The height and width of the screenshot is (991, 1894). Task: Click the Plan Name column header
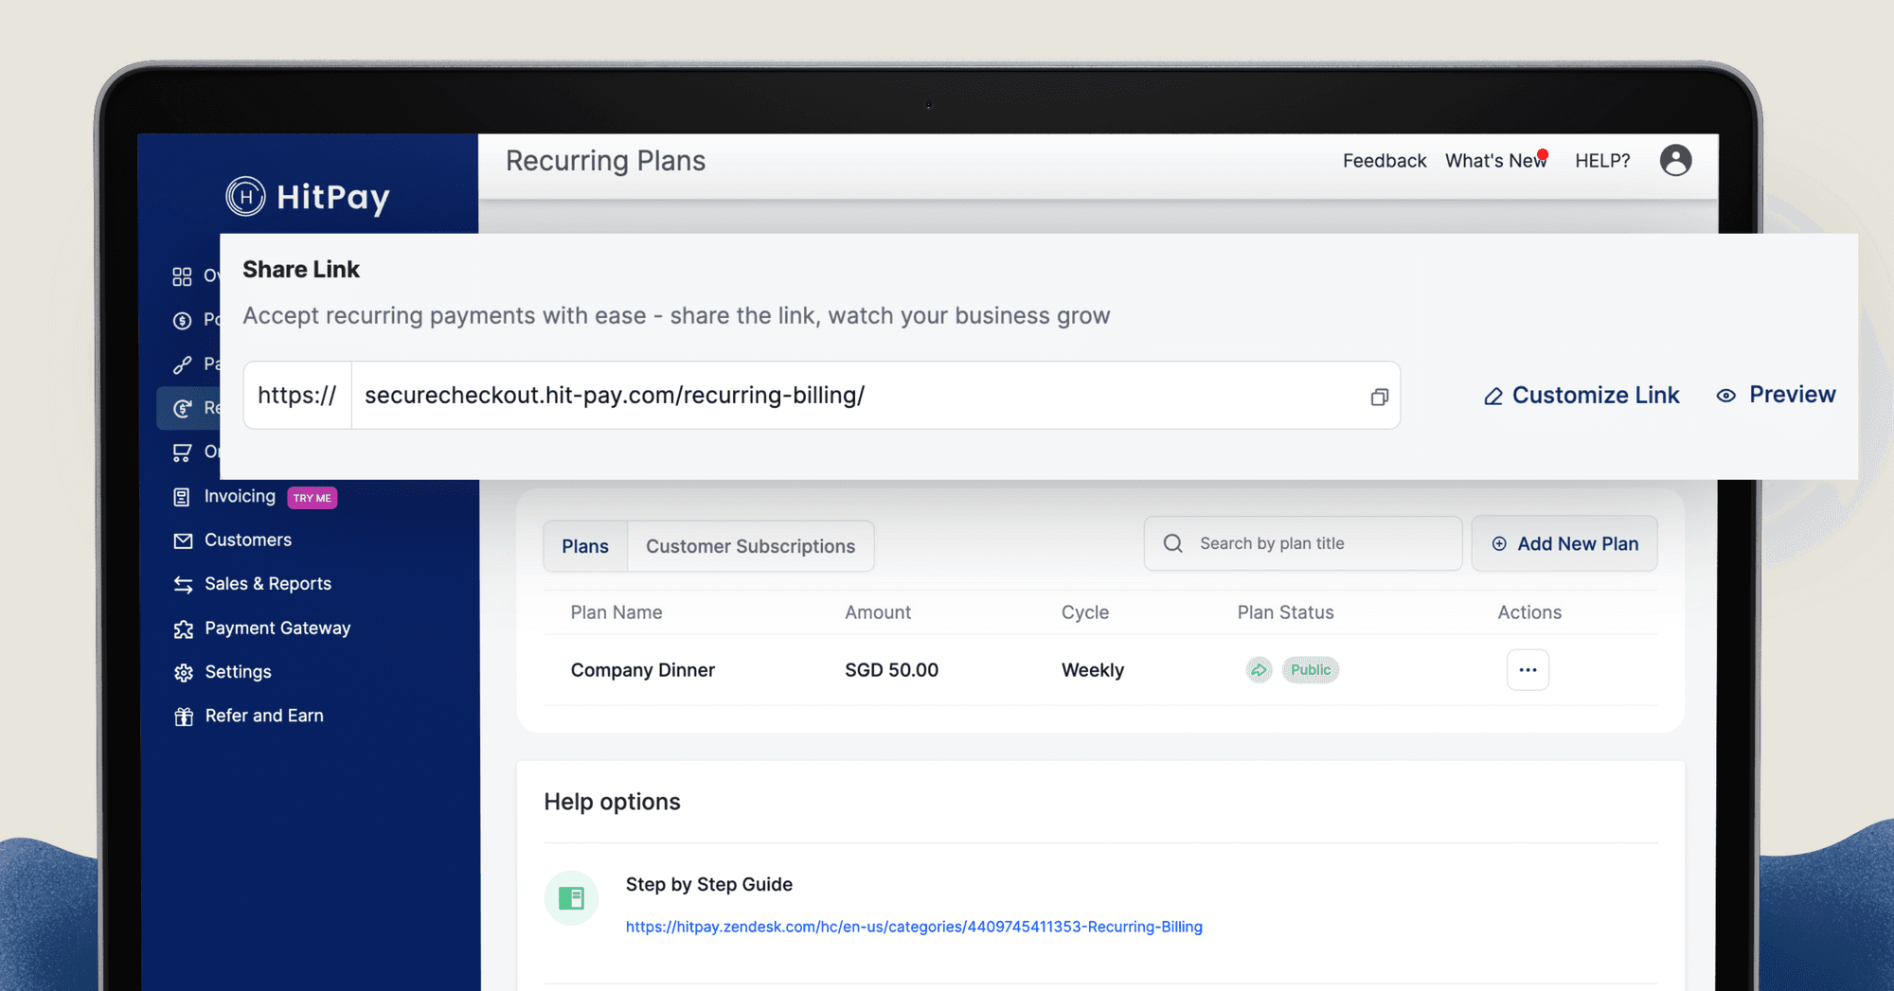point(616,612)
